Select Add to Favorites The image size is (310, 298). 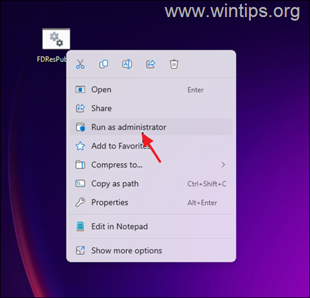point(151,146)
